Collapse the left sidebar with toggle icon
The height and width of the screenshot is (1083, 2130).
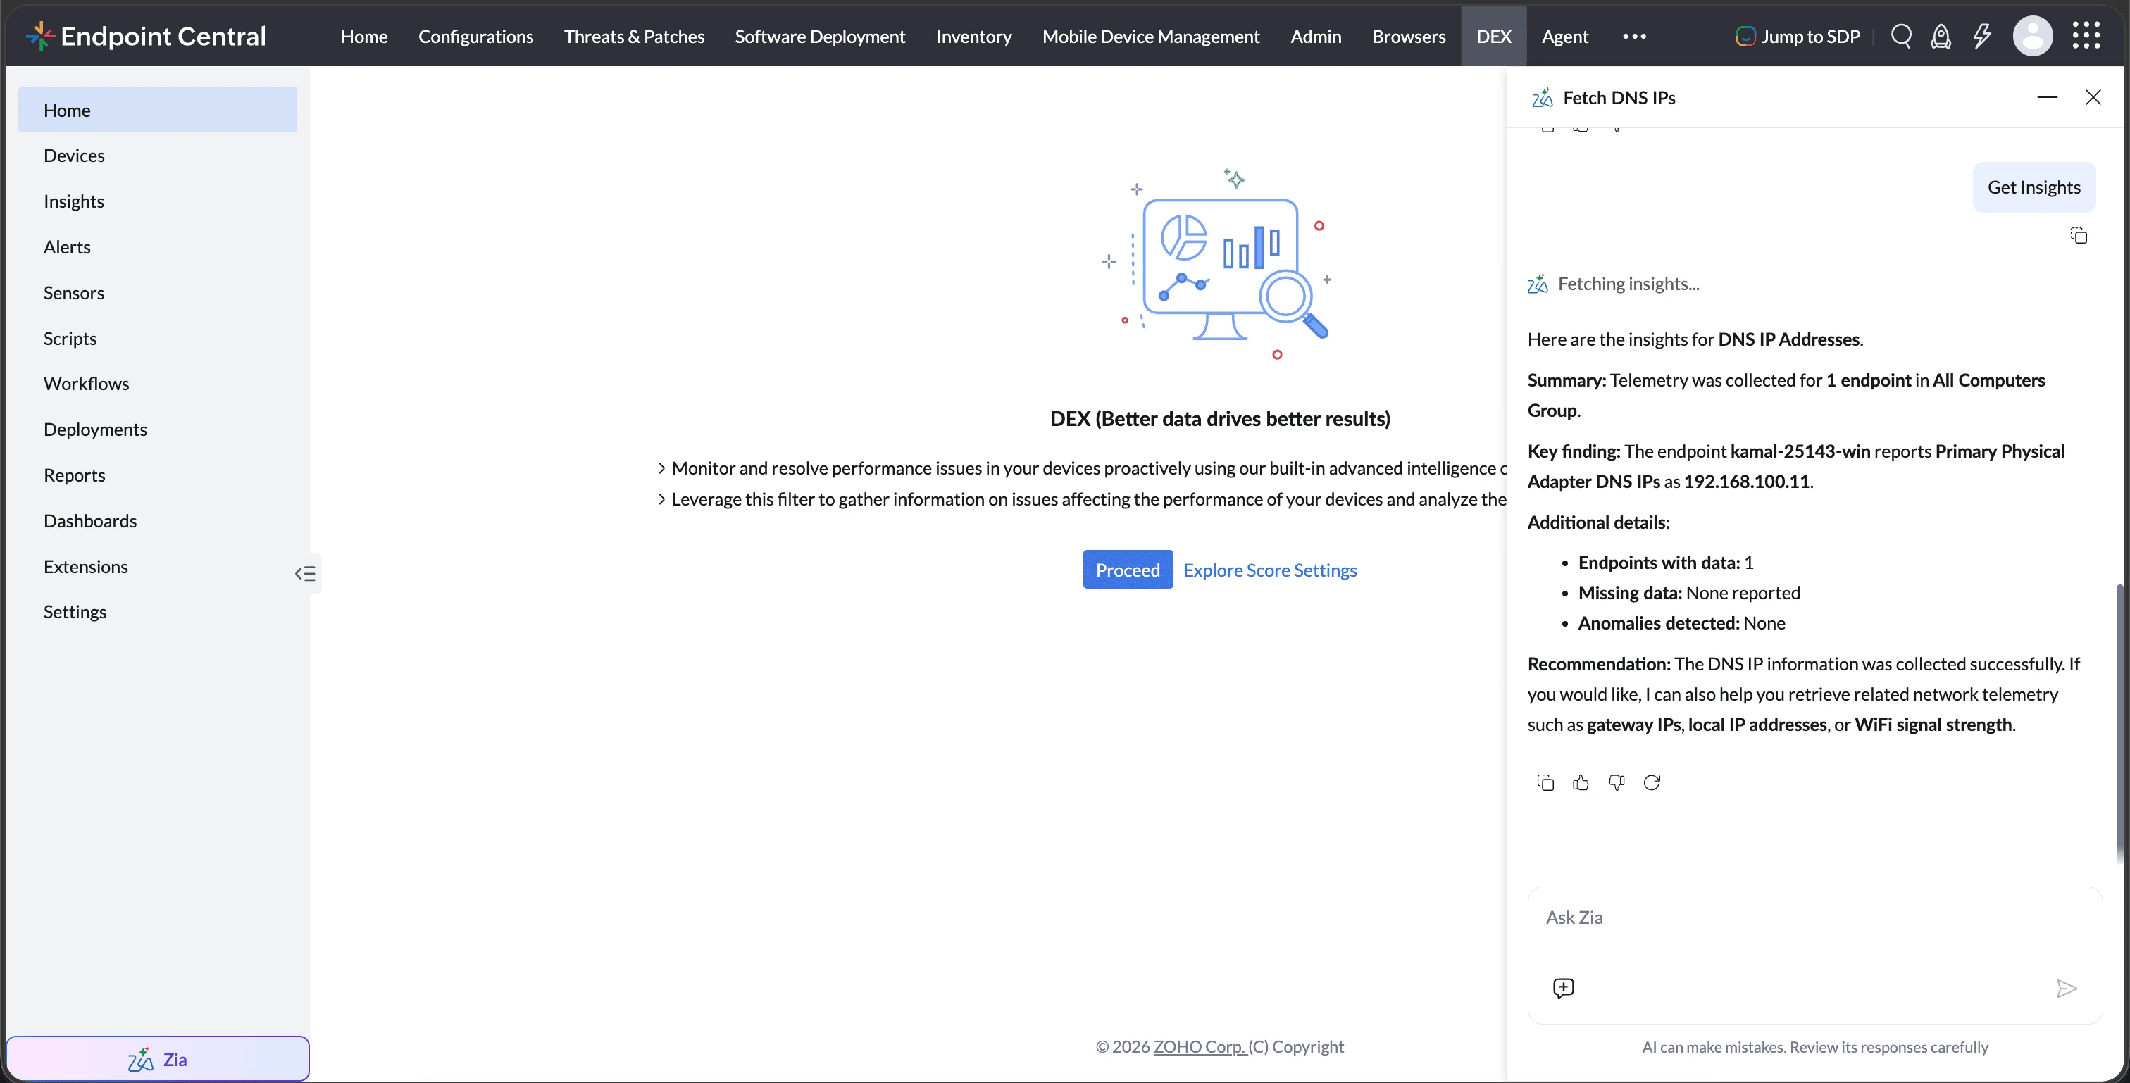[305, 574]
